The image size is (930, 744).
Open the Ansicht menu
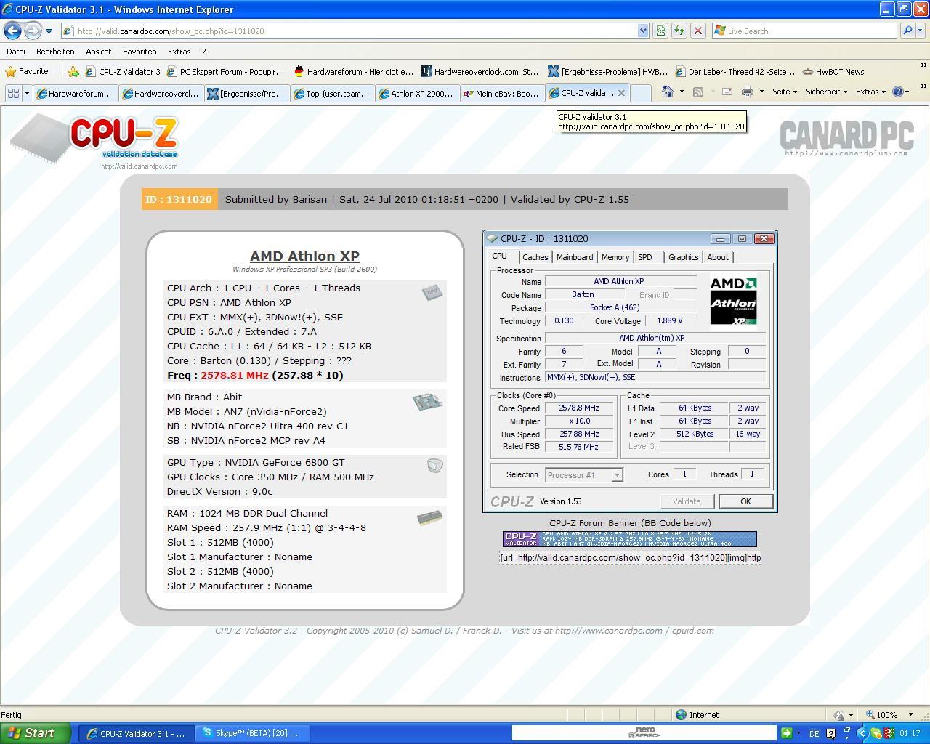99,52
